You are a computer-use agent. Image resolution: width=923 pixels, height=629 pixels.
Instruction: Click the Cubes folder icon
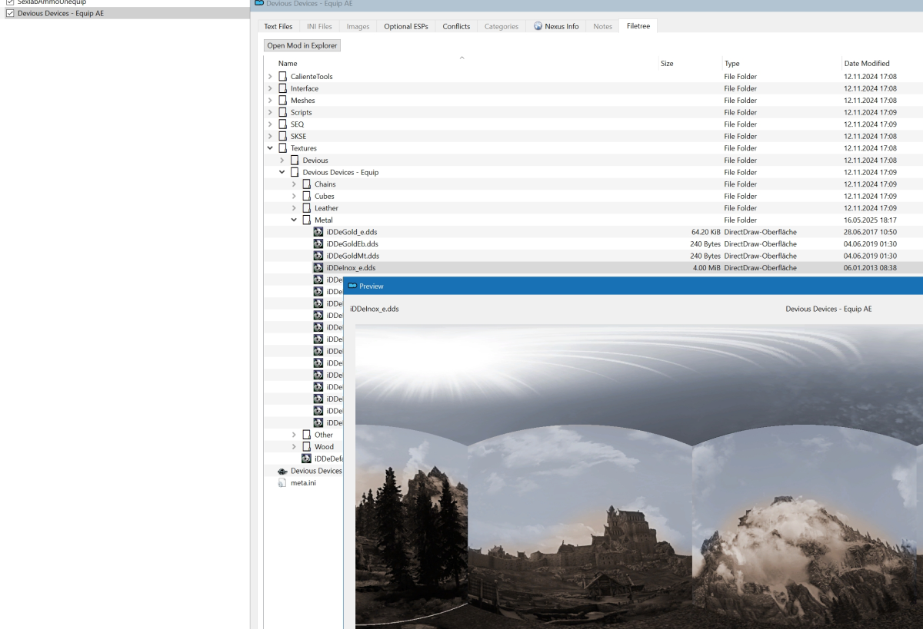pyautogui.click(x=307, y=196)
